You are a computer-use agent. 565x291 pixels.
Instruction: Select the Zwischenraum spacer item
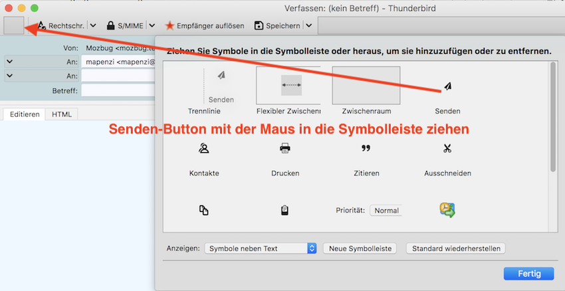366,90
